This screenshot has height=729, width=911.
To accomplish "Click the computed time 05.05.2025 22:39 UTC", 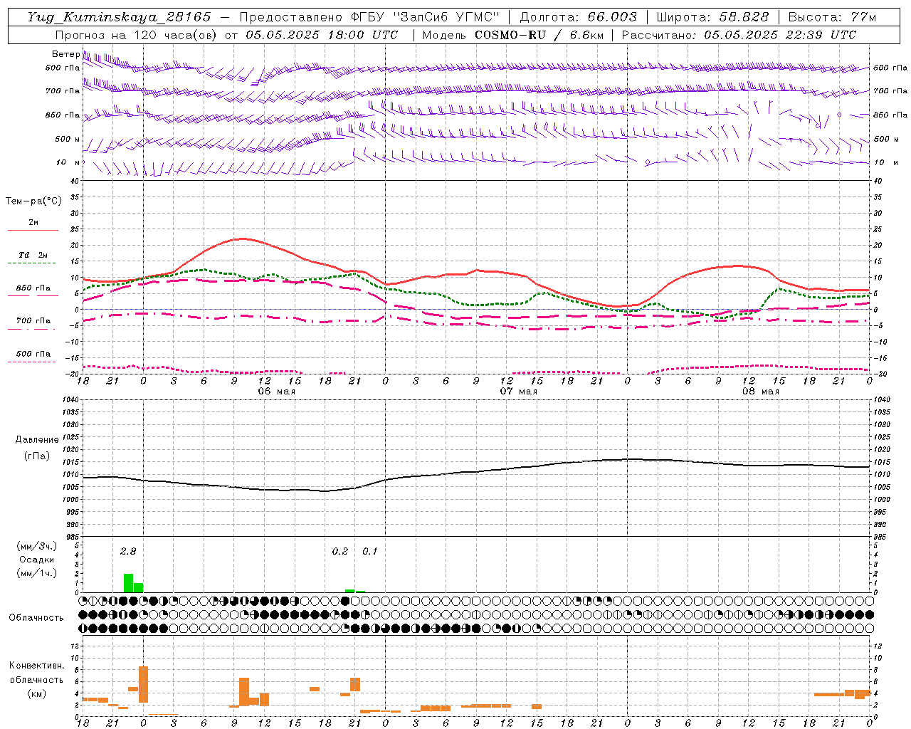I will point(780,35).
